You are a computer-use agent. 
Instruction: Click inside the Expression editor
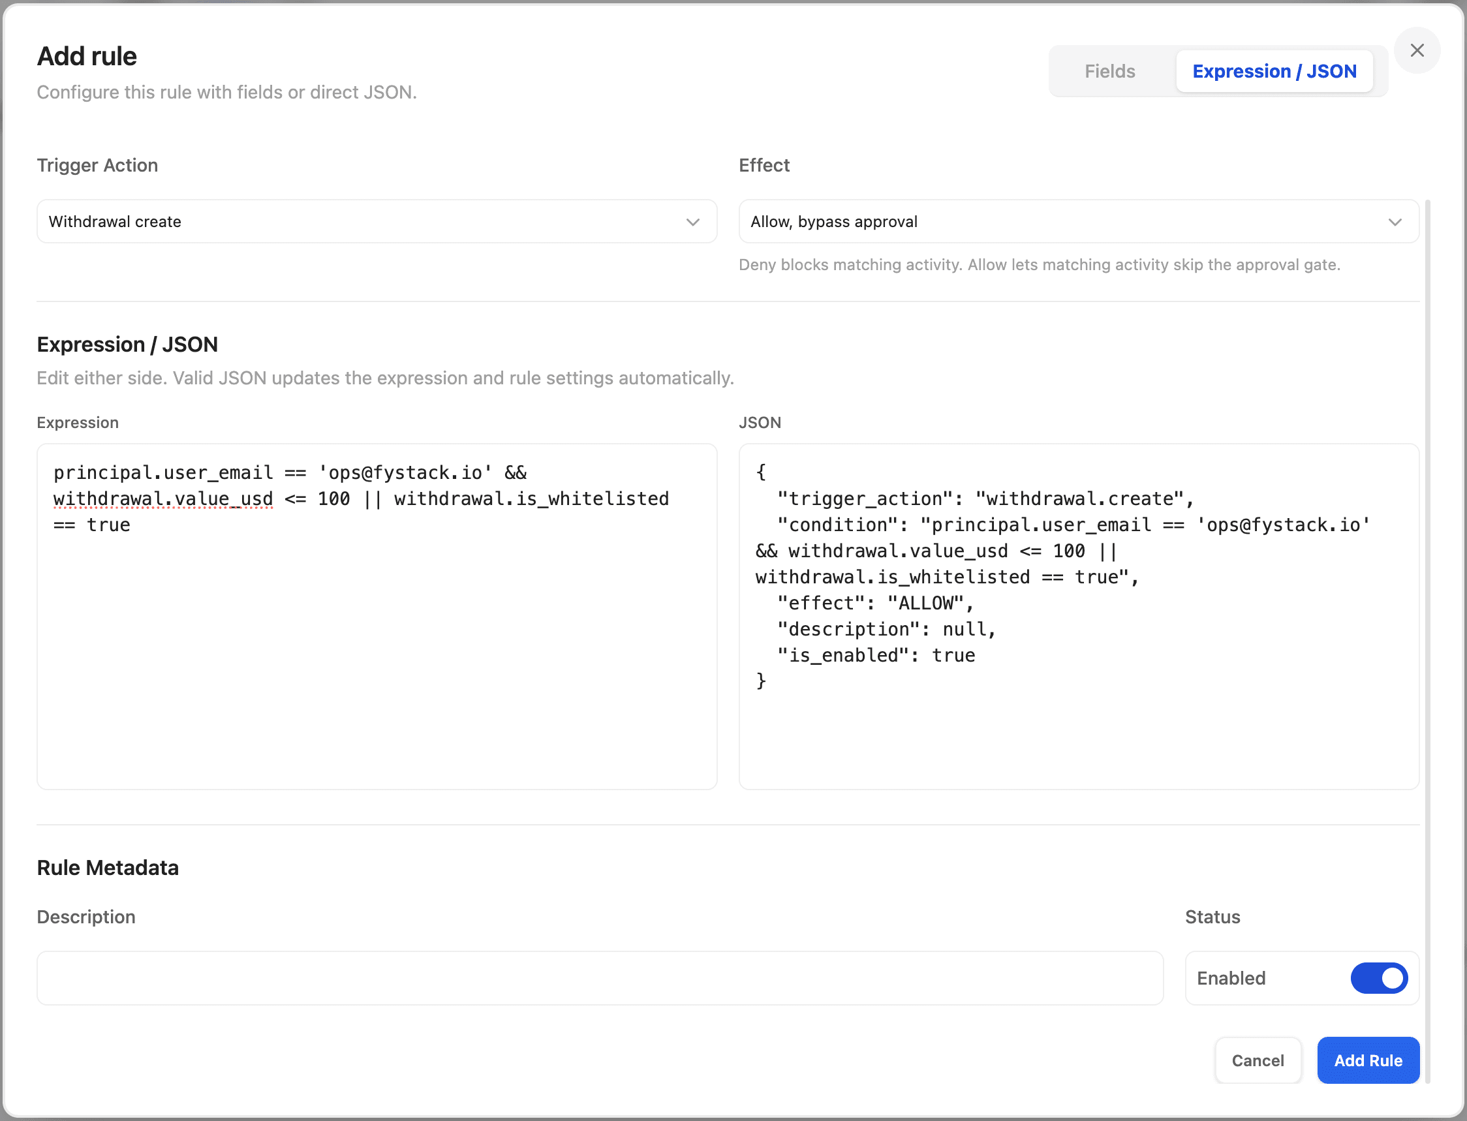coord(377,616)
